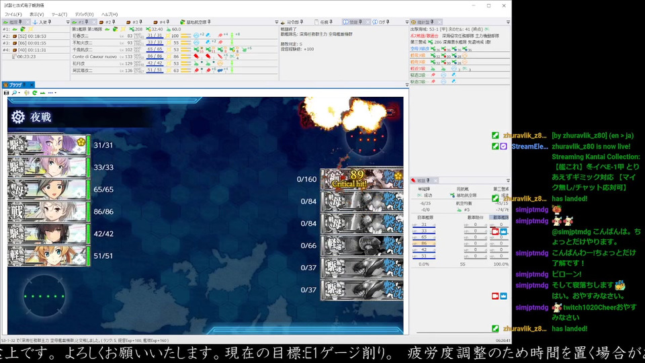
Task: Expand the battle panel dropdown arrow
Action: (508, 181)
